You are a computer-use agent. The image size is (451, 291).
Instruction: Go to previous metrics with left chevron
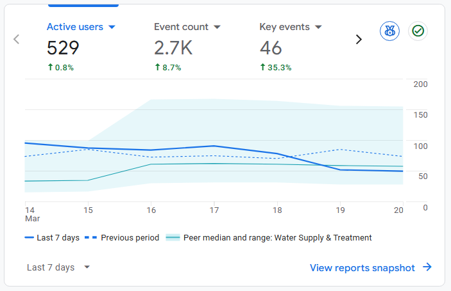[17, 39]
